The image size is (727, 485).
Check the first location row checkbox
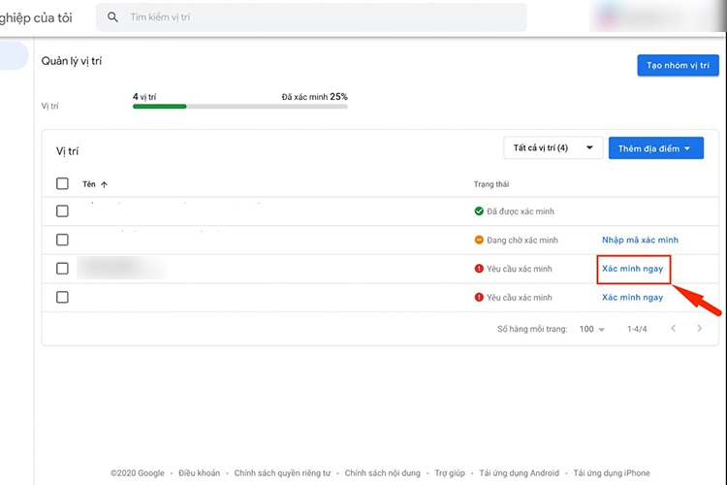point(63,211)
